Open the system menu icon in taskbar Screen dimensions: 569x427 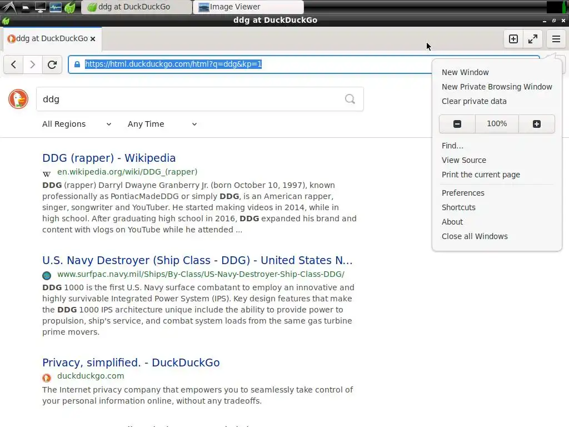pyautogui.click(x=9, y=7)
